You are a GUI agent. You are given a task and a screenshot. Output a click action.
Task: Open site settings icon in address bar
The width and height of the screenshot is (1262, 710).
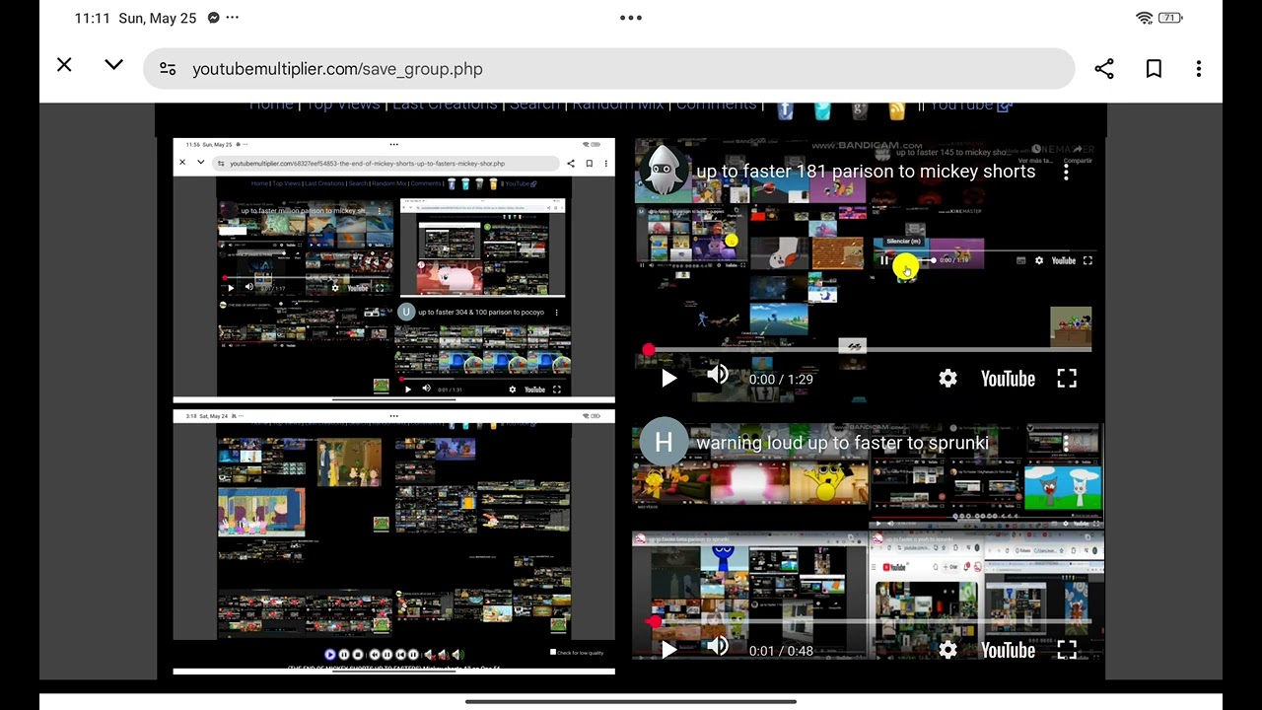coord(168,69)
